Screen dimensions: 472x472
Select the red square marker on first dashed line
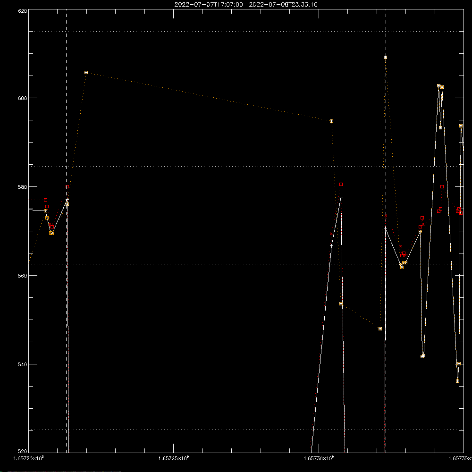pyautogui.click(x=67, y=186)
